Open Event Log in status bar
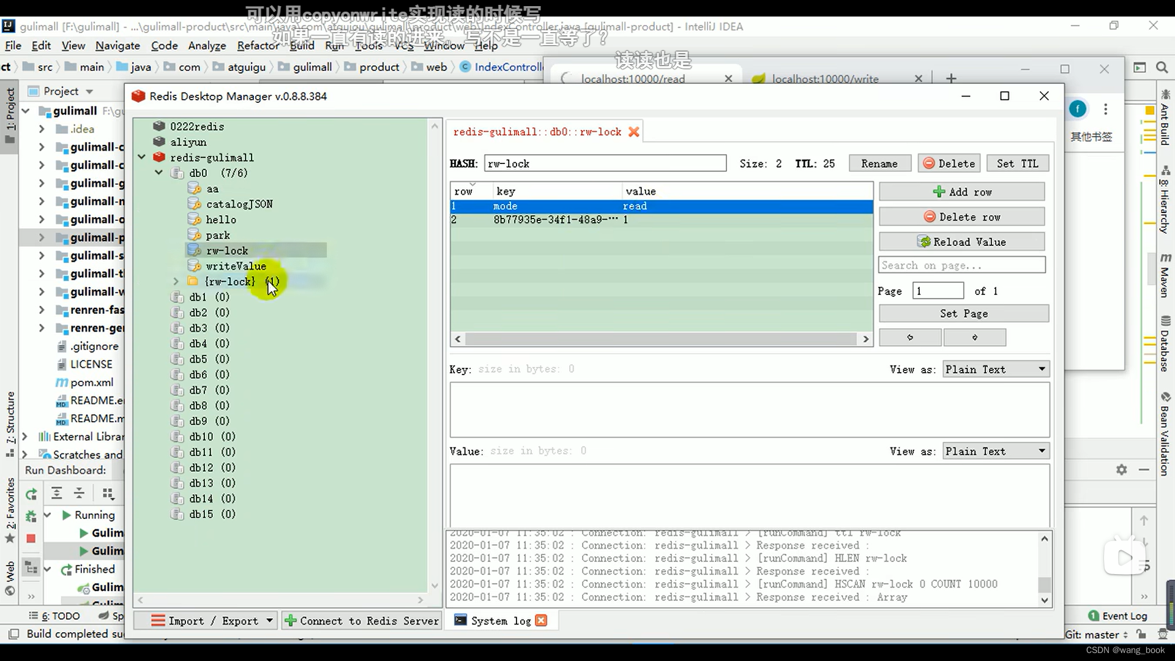Screen dimensions: 1175x661 pos(1117,616)
